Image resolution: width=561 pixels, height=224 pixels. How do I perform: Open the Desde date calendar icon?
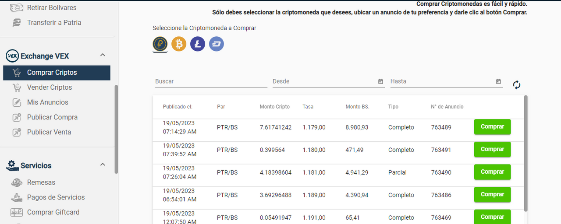(380, 81)
